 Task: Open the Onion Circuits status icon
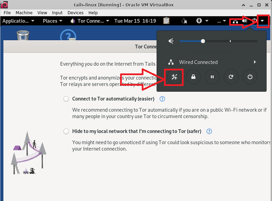(x=184, y=21)
